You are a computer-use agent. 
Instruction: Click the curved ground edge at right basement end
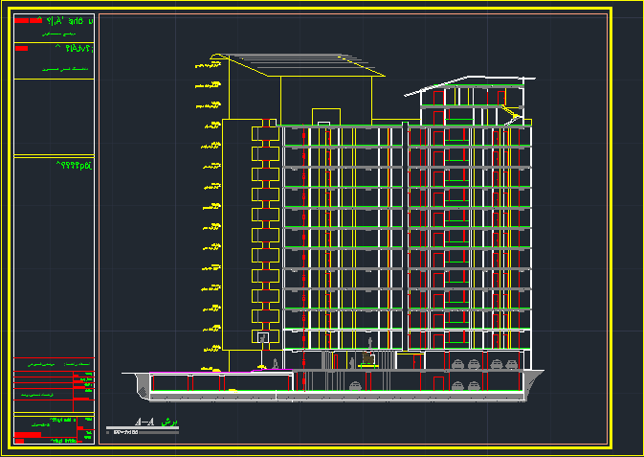coord(534,379)
